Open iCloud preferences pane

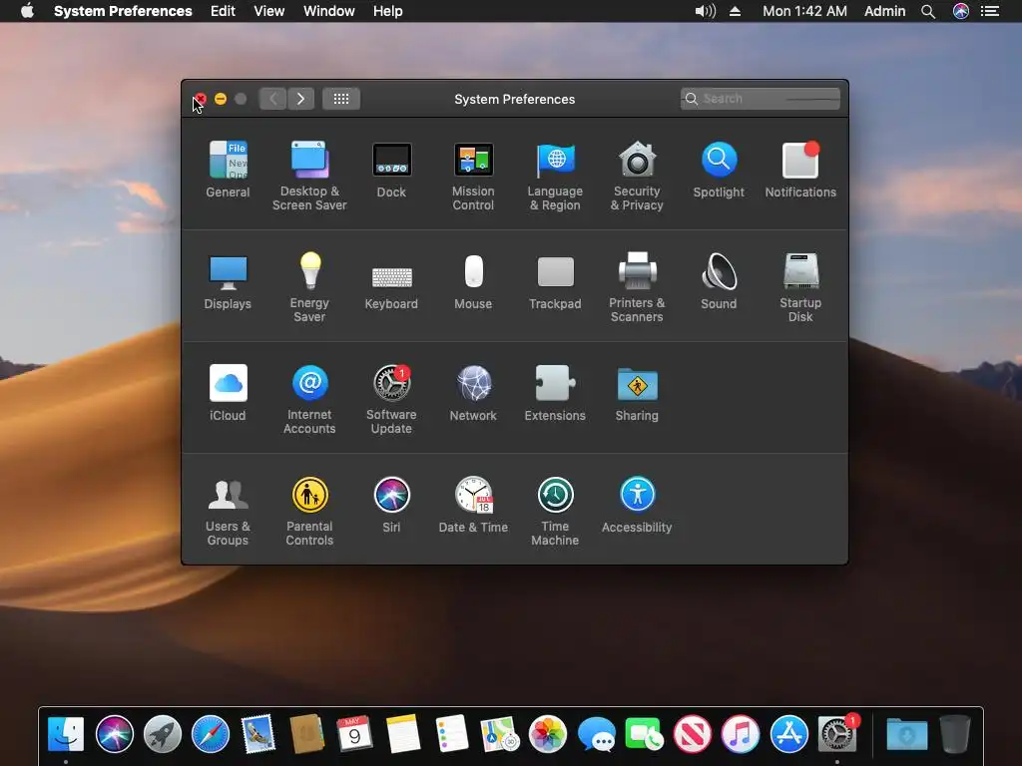point(228,393)
